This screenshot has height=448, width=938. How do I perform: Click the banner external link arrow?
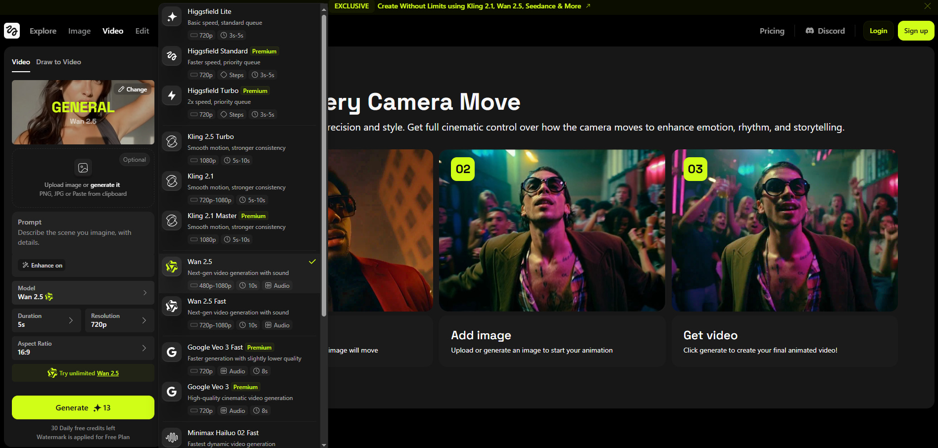588,6
